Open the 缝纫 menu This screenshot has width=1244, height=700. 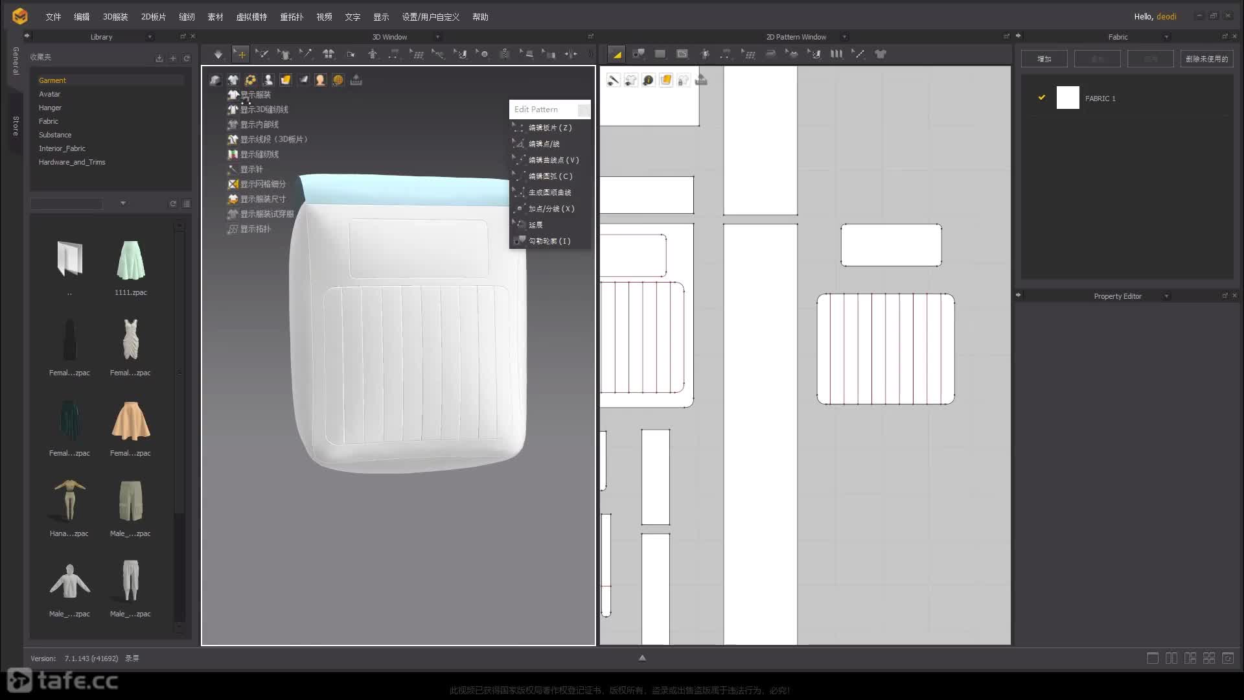[x=187, y=17]
